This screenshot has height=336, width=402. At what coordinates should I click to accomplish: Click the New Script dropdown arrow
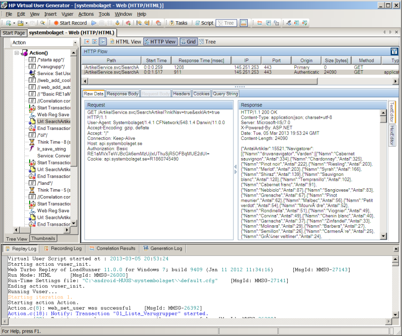tap(14, 23)
